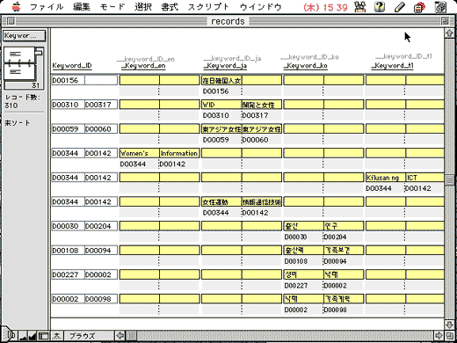Click the Keyword_ID field containing D00317
Image resolution: width=457 pixels, height=343 pixels.
coord(101,105)
